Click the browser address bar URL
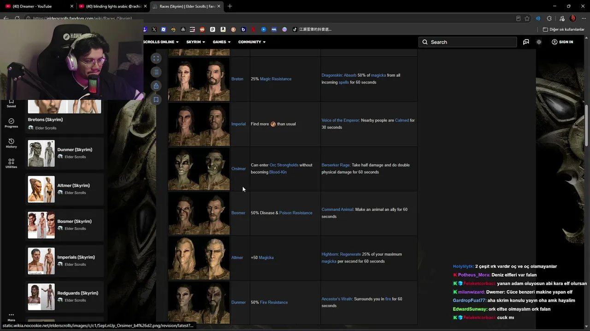Viewport: 590px width, 331px height. [83, 18]
